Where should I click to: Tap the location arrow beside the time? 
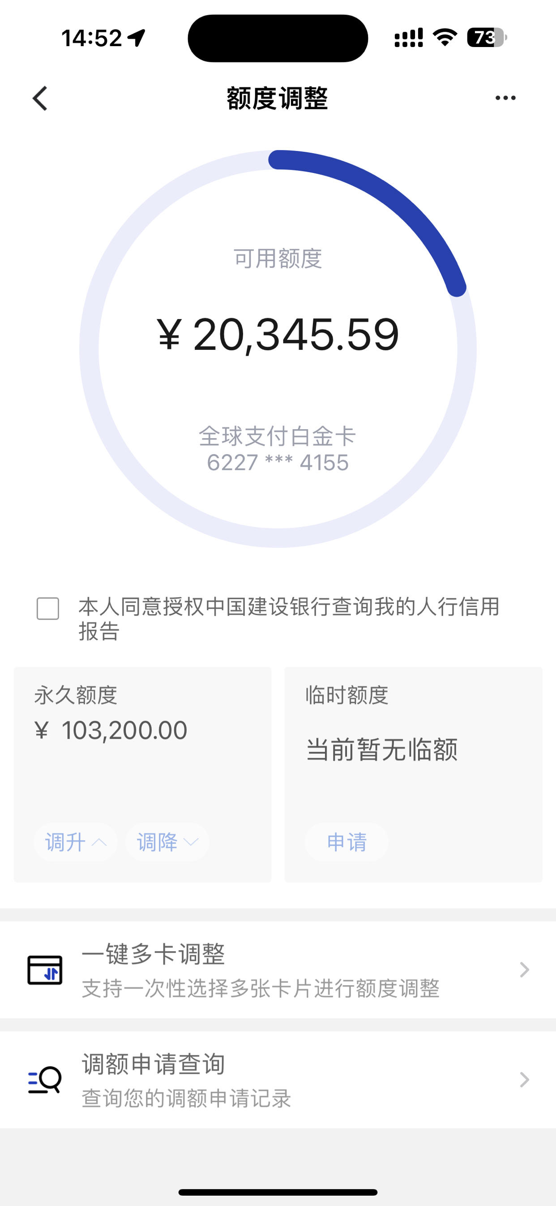[137, 38]
